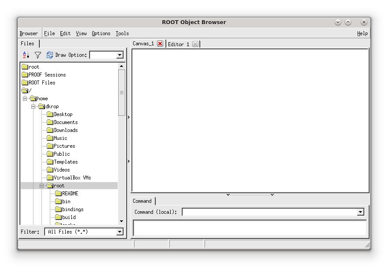This screenshot has height=267, width=388.
Task: Click the alphabetical sort icon
Action: 26,55
